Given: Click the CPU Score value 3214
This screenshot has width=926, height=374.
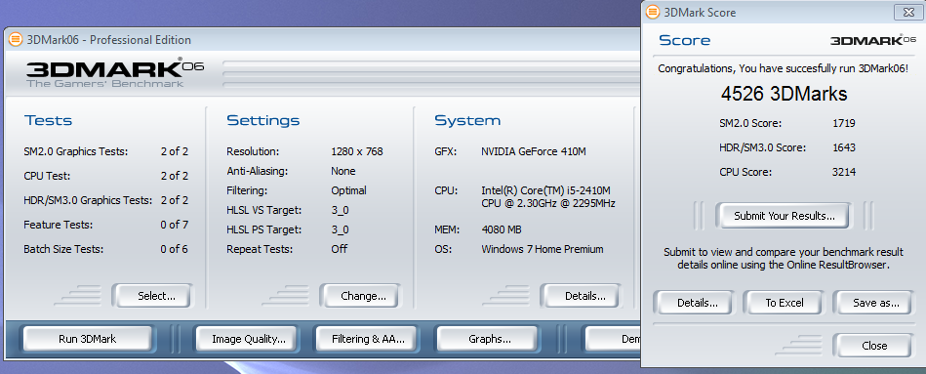Looking at the screenshot, I should (x=844, y=172).
